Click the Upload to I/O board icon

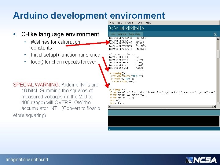pos(136,28)
